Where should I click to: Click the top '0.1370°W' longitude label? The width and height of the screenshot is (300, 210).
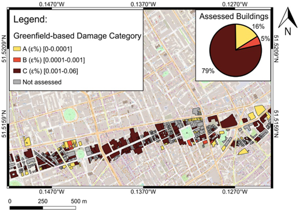(x=143, y=4)
